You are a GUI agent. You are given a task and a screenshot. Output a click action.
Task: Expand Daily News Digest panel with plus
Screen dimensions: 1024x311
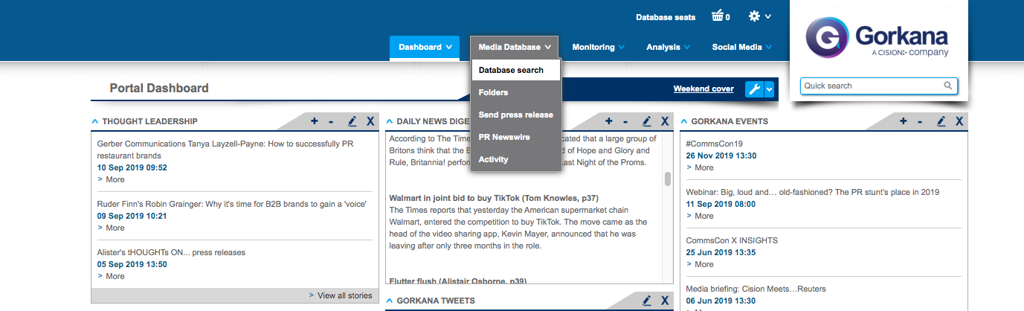tap(608, 121)
